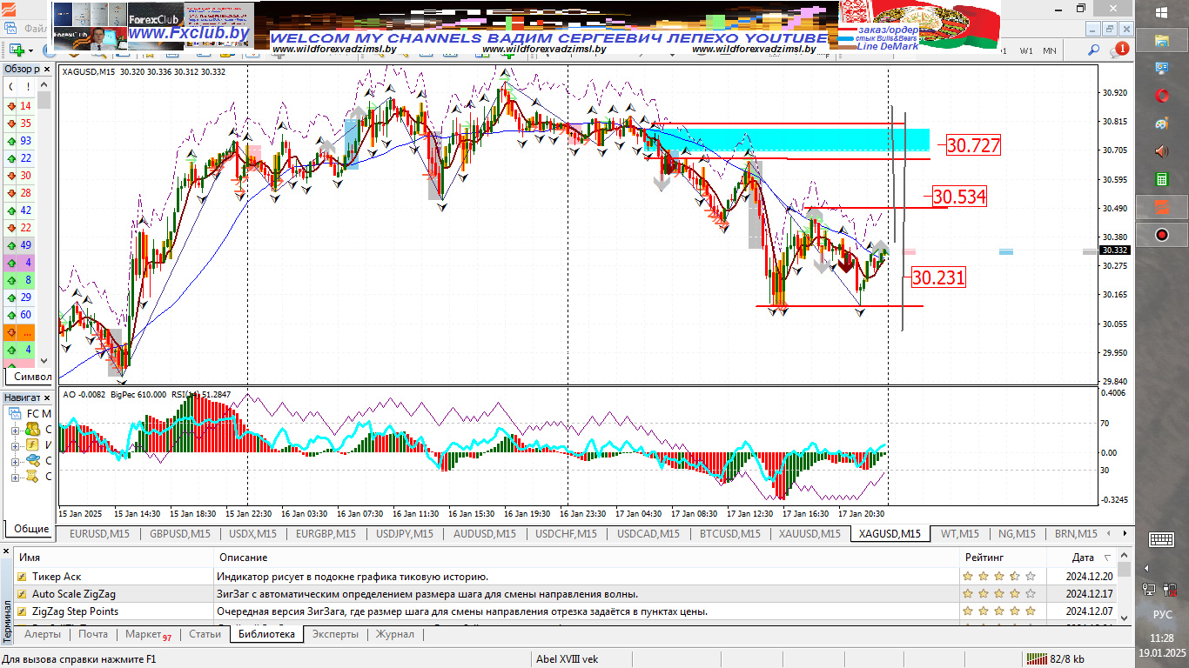Click the ZigZag Step Points indicator icon
This screenshot has width=1189, height=668.
[x=22, y=611]
